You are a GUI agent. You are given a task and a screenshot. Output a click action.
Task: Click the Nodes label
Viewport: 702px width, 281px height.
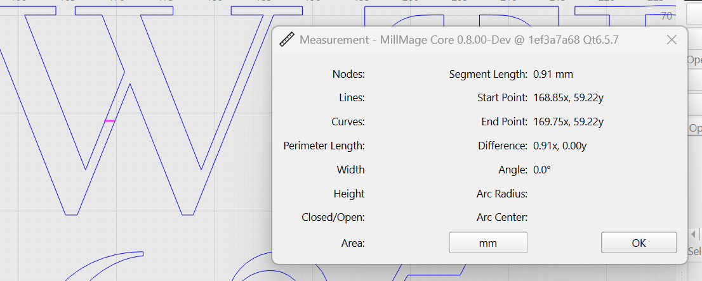pyautogui.click(x=348, y=75)
